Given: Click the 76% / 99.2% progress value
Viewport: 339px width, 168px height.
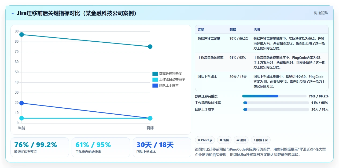Looking at the screenshot, I should [x=319, y=96].
